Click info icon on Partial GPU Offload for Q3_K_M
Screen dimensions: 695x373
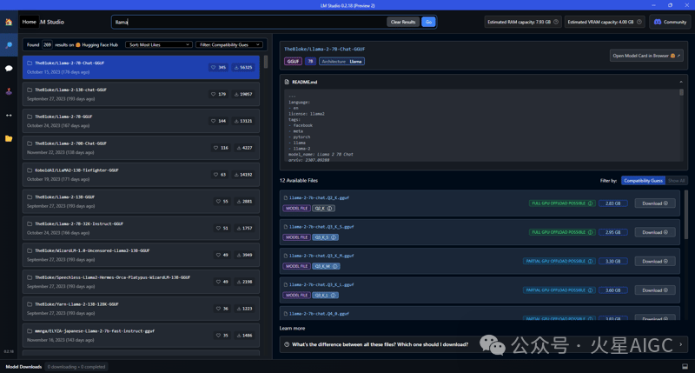tap(590, 261)
